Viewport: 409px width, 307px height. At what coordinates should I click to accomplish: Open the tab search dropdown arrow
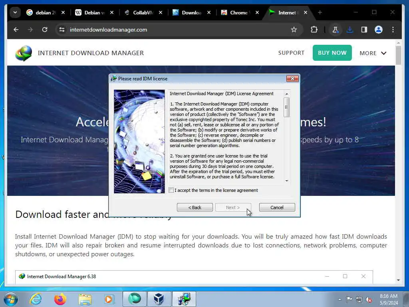(15, 12)
